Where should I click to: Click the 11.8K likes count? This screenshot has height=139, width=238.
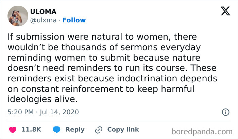coord(31,130)
